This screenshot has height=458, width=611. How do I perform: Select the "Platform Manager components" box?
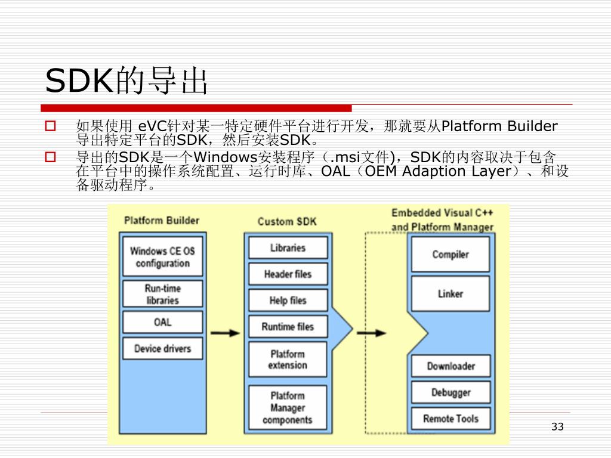tap(288, 408)
